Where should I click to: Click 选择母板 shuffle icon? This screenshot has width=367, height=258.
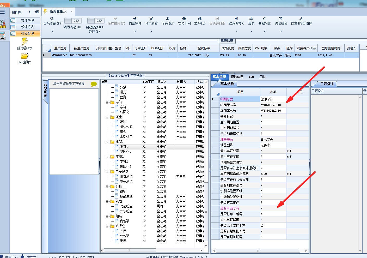coord(281,19)
